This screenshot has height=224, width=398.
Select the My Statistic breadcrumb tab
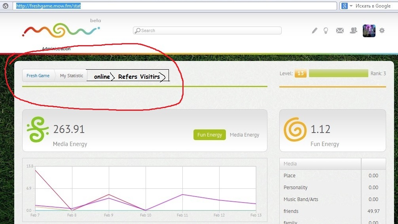coord(72,76)
